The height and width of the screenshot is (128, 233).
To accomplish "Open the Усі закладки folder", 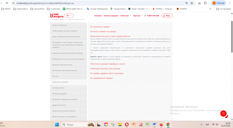I will coord(224,9).
